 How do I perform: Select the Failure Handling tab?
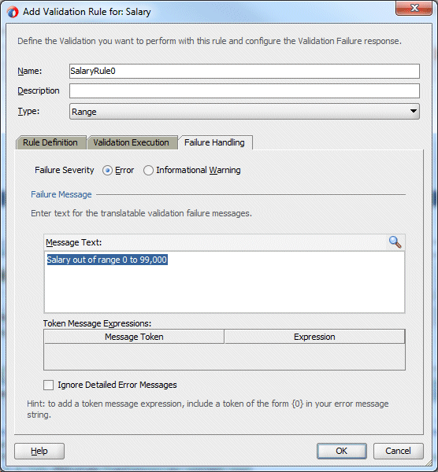[214, 142]
